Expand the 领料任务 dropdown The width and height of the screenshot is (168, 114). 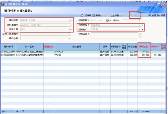69,39
